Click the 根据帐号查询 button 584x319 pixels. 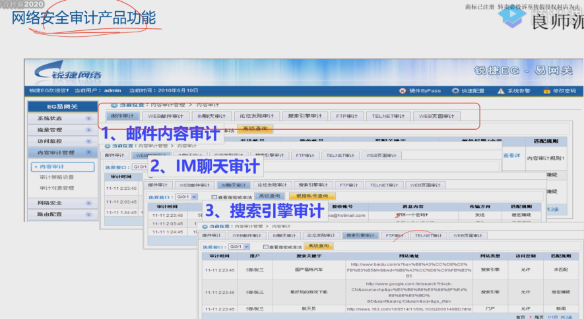coord(311,196)
